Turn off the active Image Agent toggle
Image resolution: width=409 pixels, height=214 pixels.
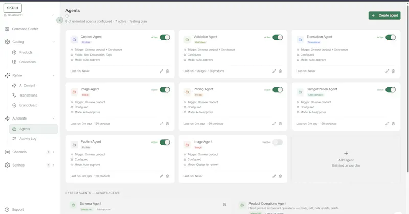[x=165, y=90]
